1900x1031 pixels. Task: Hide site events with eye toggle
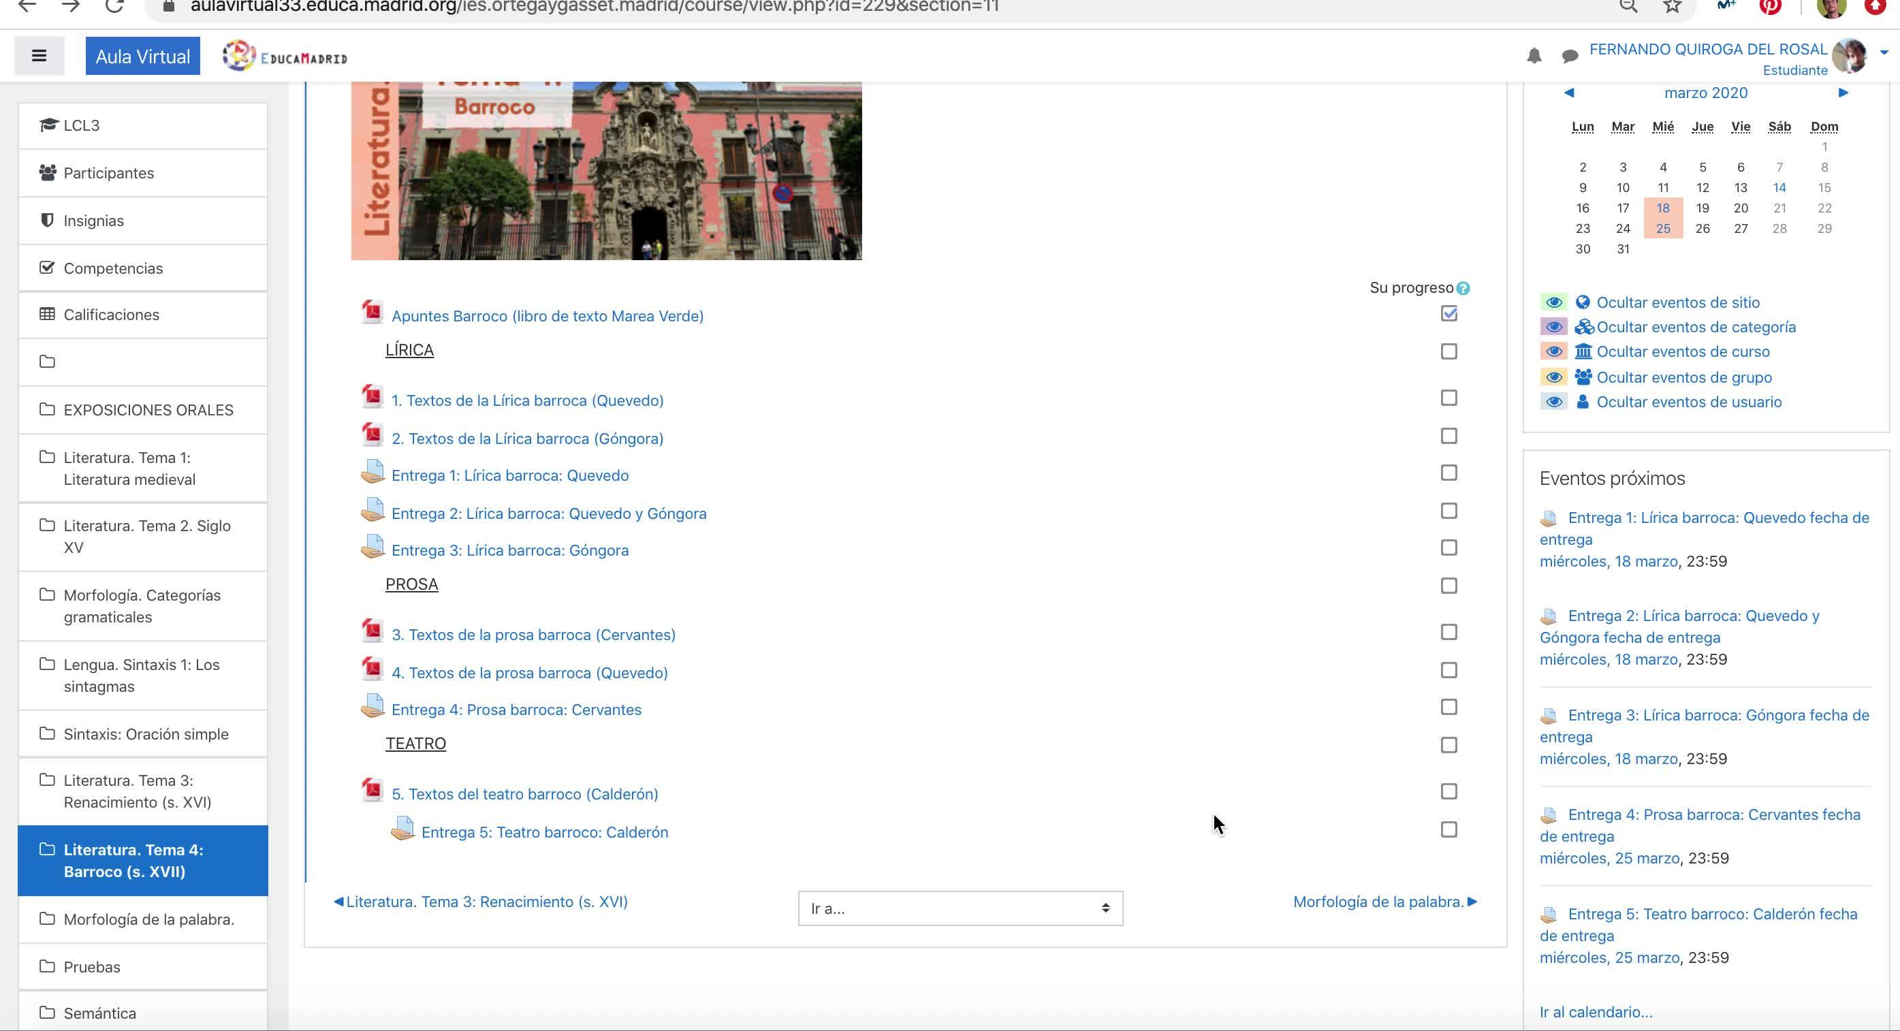tap(1553, 302)
